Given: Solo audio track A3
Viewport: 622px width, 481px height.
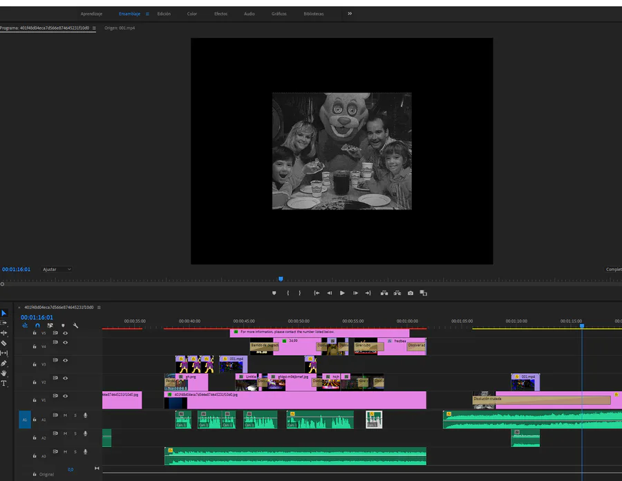Looking at the screenshot, I should (75, 452).
